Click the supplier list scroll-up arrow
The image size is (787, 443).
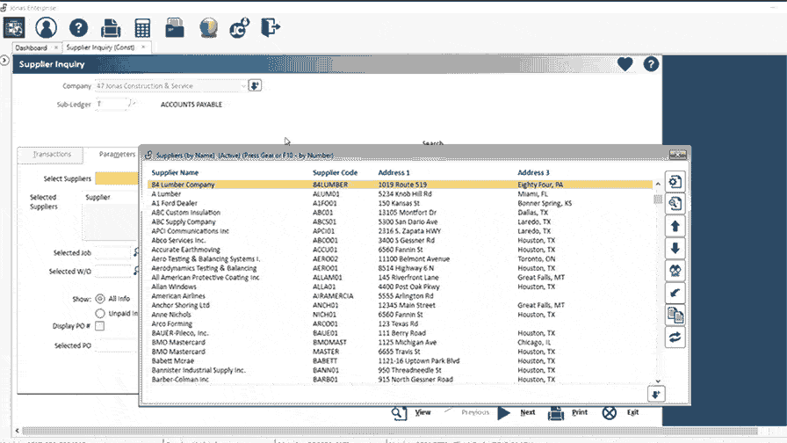658,185
